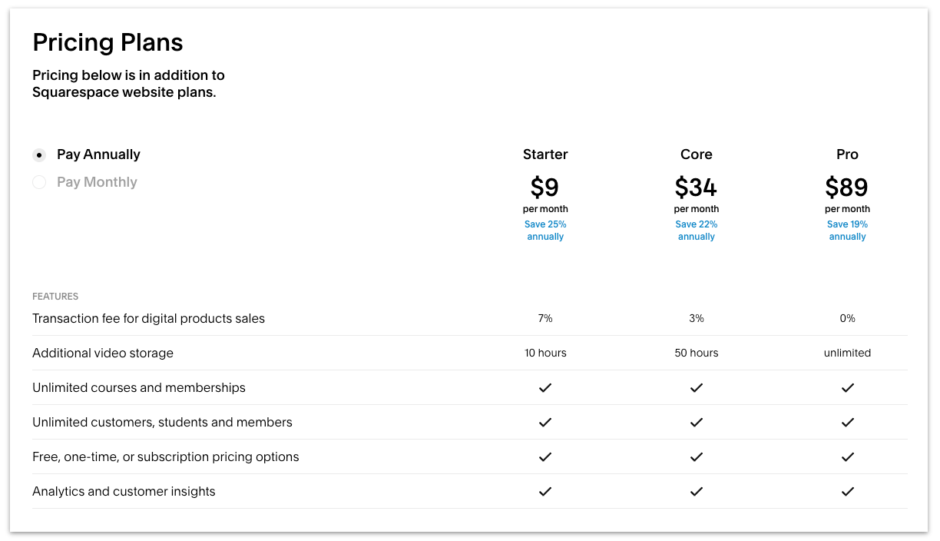
Task: Click the Starter checkmark for subscription pricing options
Action: pyautogui.click(x=545, y=456)
